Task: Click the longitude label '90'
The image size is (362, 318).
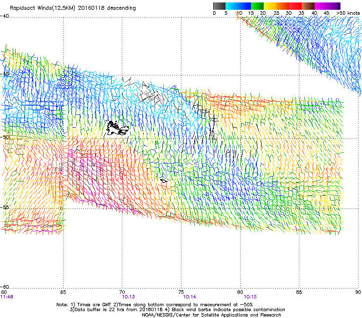Action: click(358, 292)
